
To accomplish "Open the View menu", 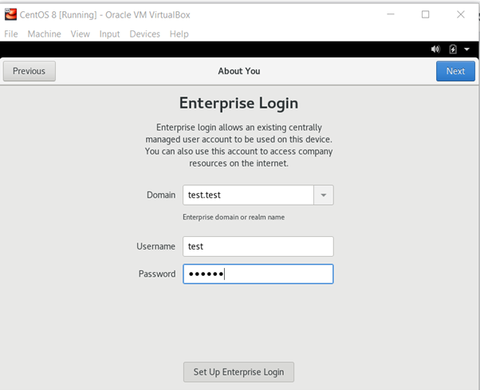I will click(80, 34).
